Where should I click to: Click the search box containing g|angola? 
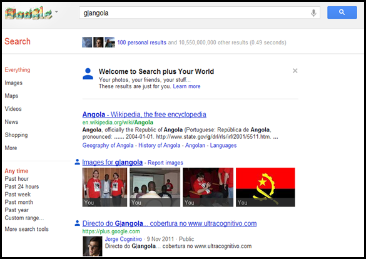pos(200,13)
